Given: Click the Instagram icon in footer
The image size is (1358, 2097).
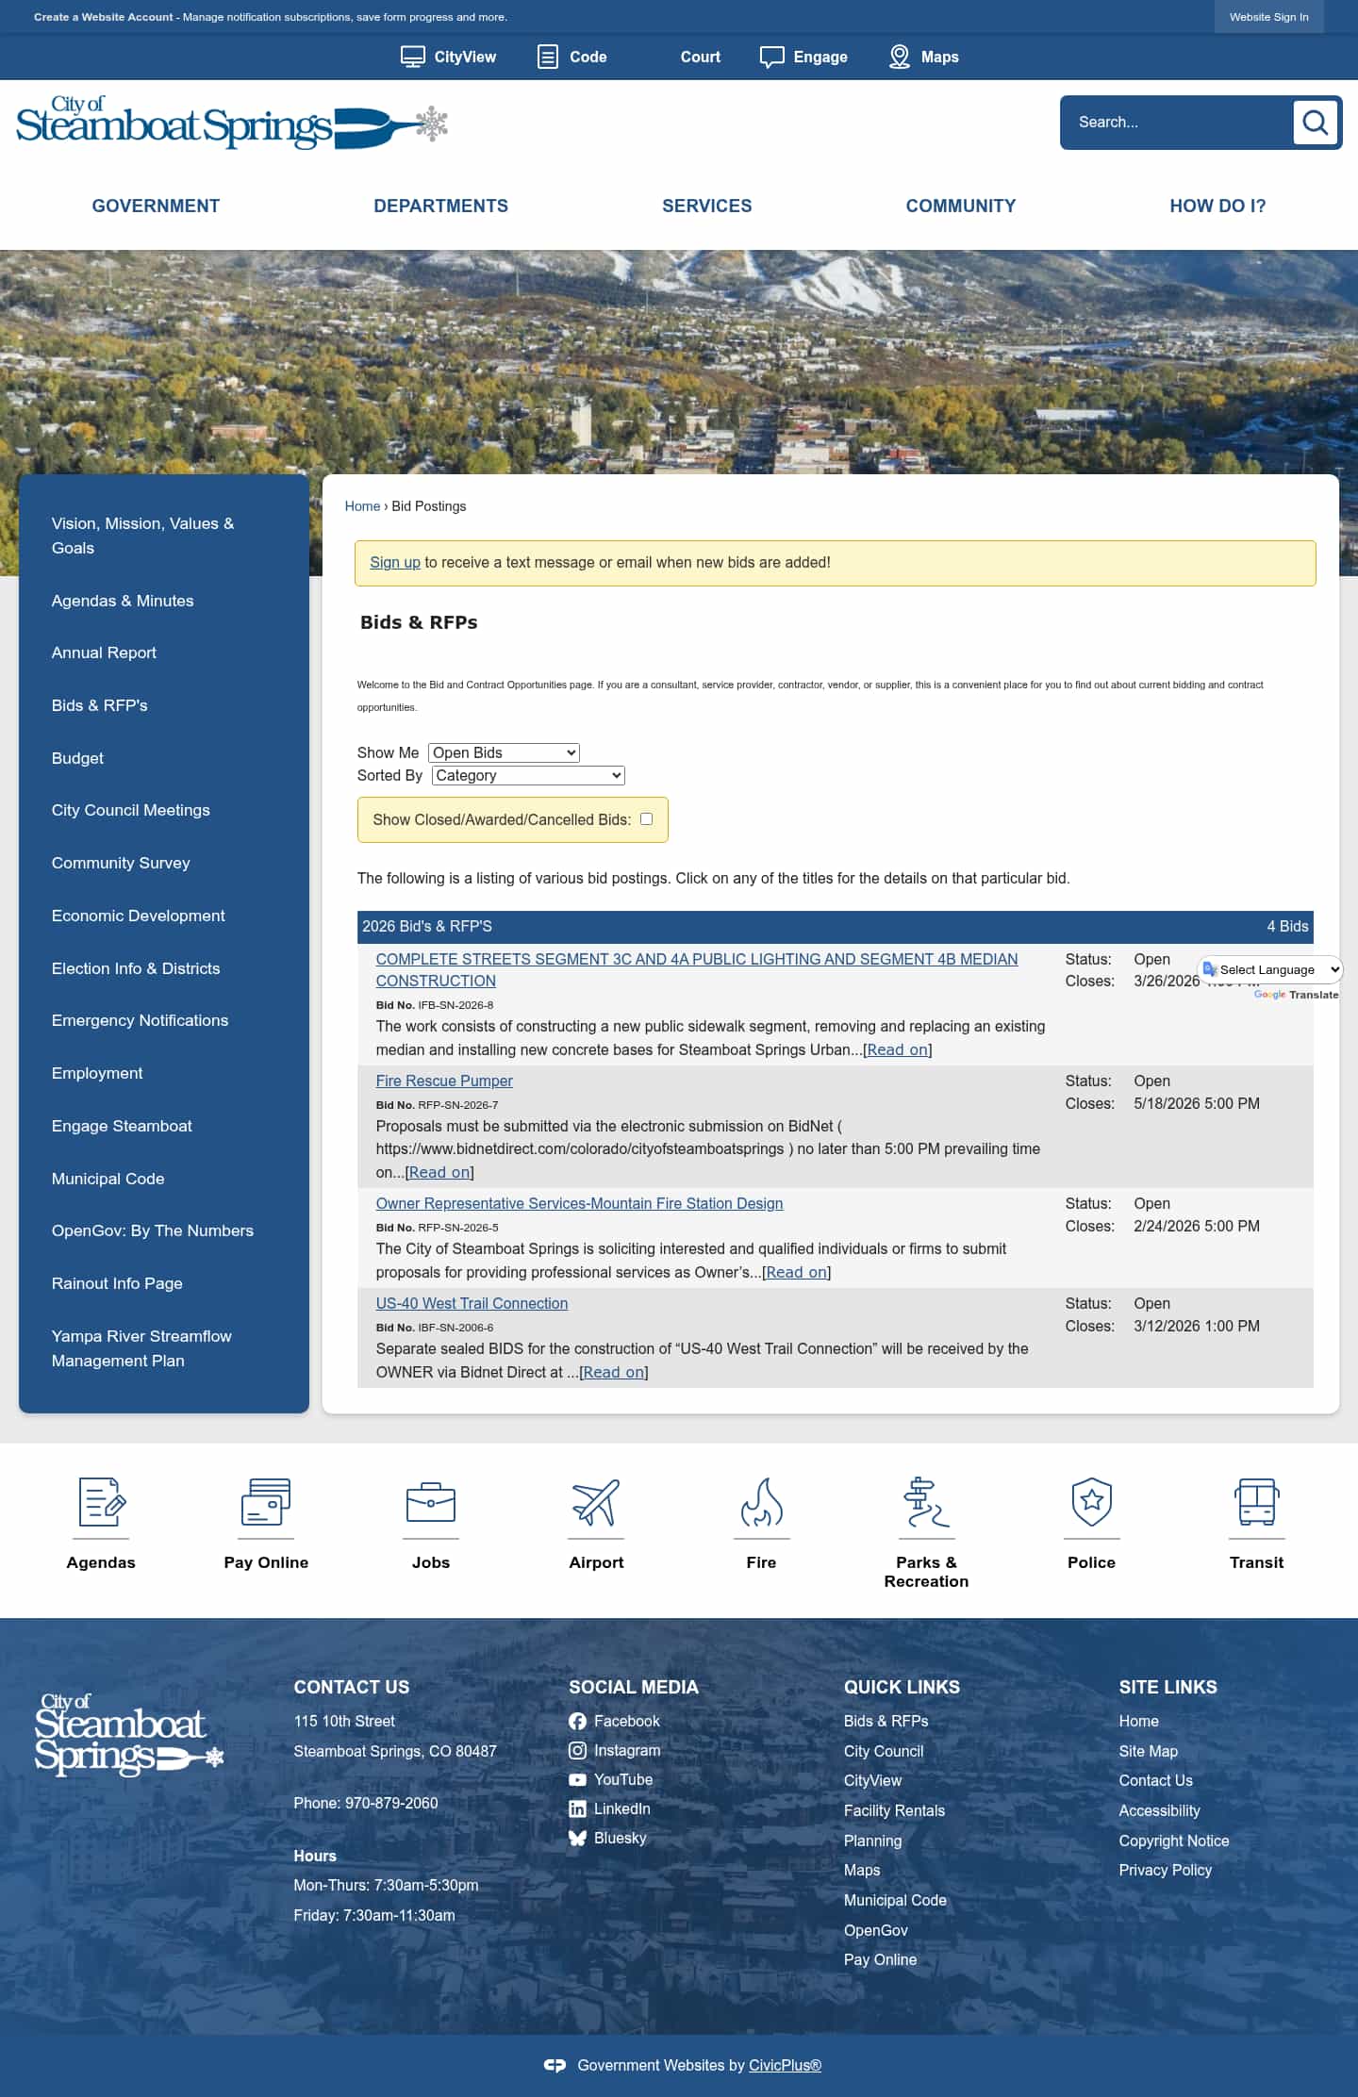Looking at the screenshot, I should coord(577,1750).
